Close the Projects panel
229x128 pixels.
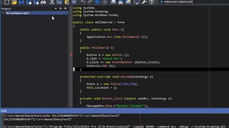65,9
